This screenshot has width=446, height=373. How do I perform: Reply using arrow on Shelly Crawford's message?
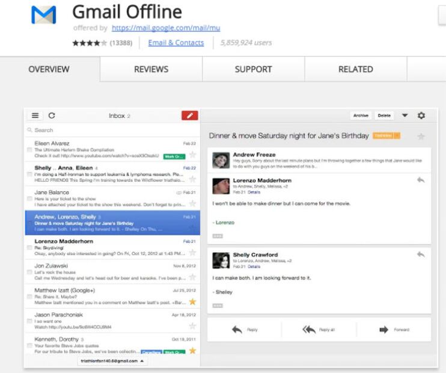tap(421, 254)
